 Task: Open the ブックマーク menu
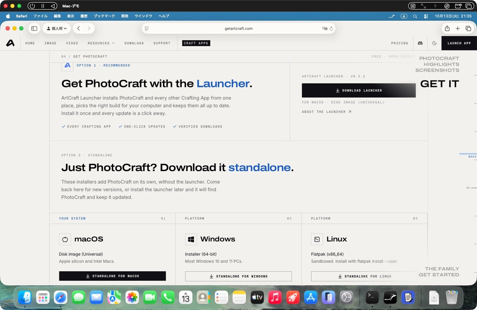(104, 16)
